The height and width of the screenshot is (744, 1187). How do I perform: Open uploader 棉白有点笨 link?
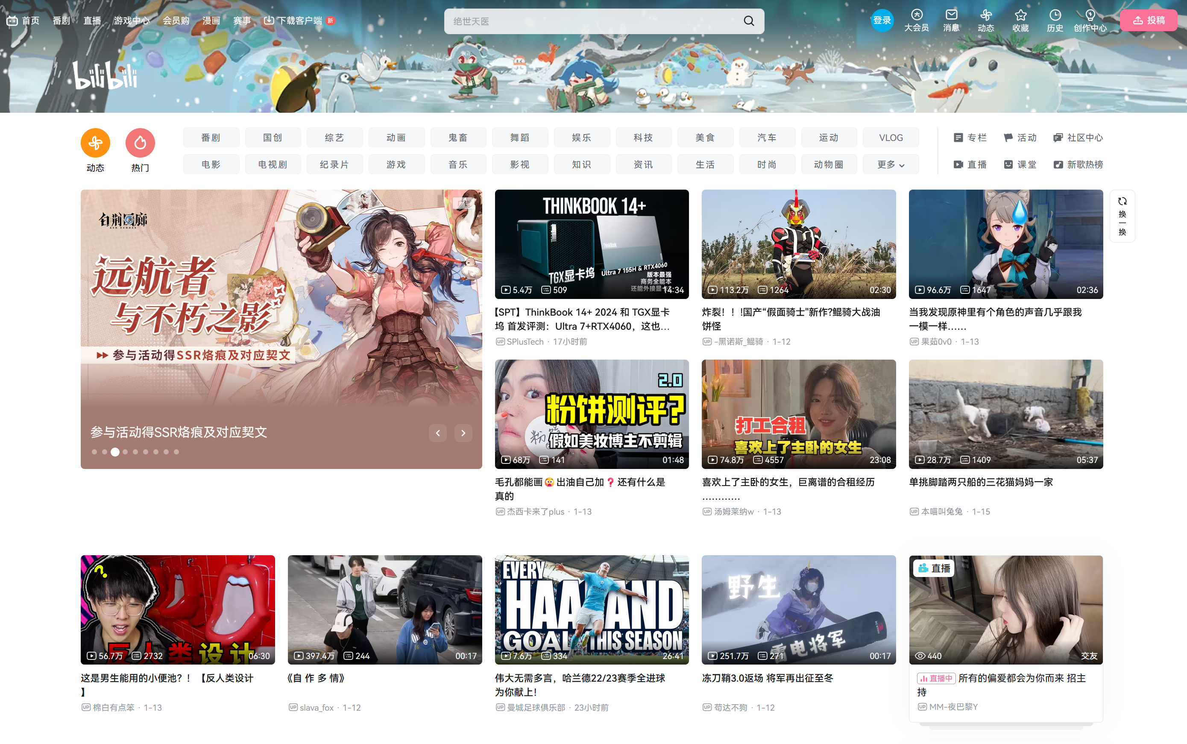(x=114, y=708)
